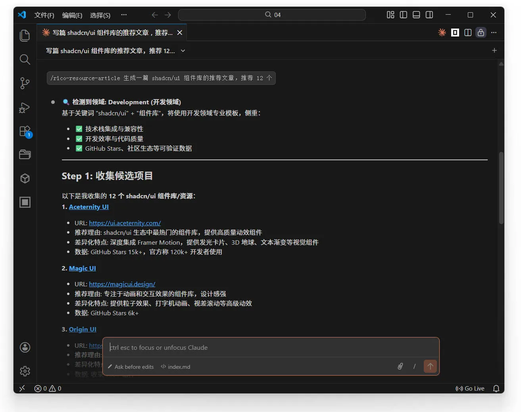This screenshot has width=521, height=412.
Task: Open Source Control from the activity bar
Action: pos(25,83)
